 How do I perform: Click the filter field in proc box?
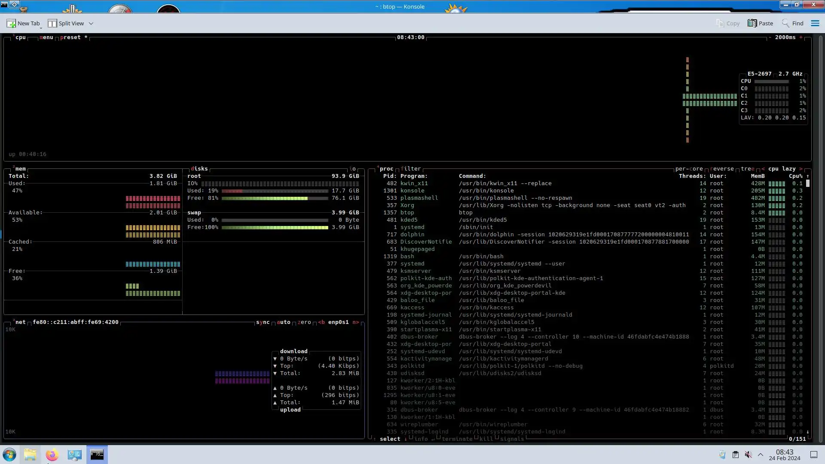(411, 169)
